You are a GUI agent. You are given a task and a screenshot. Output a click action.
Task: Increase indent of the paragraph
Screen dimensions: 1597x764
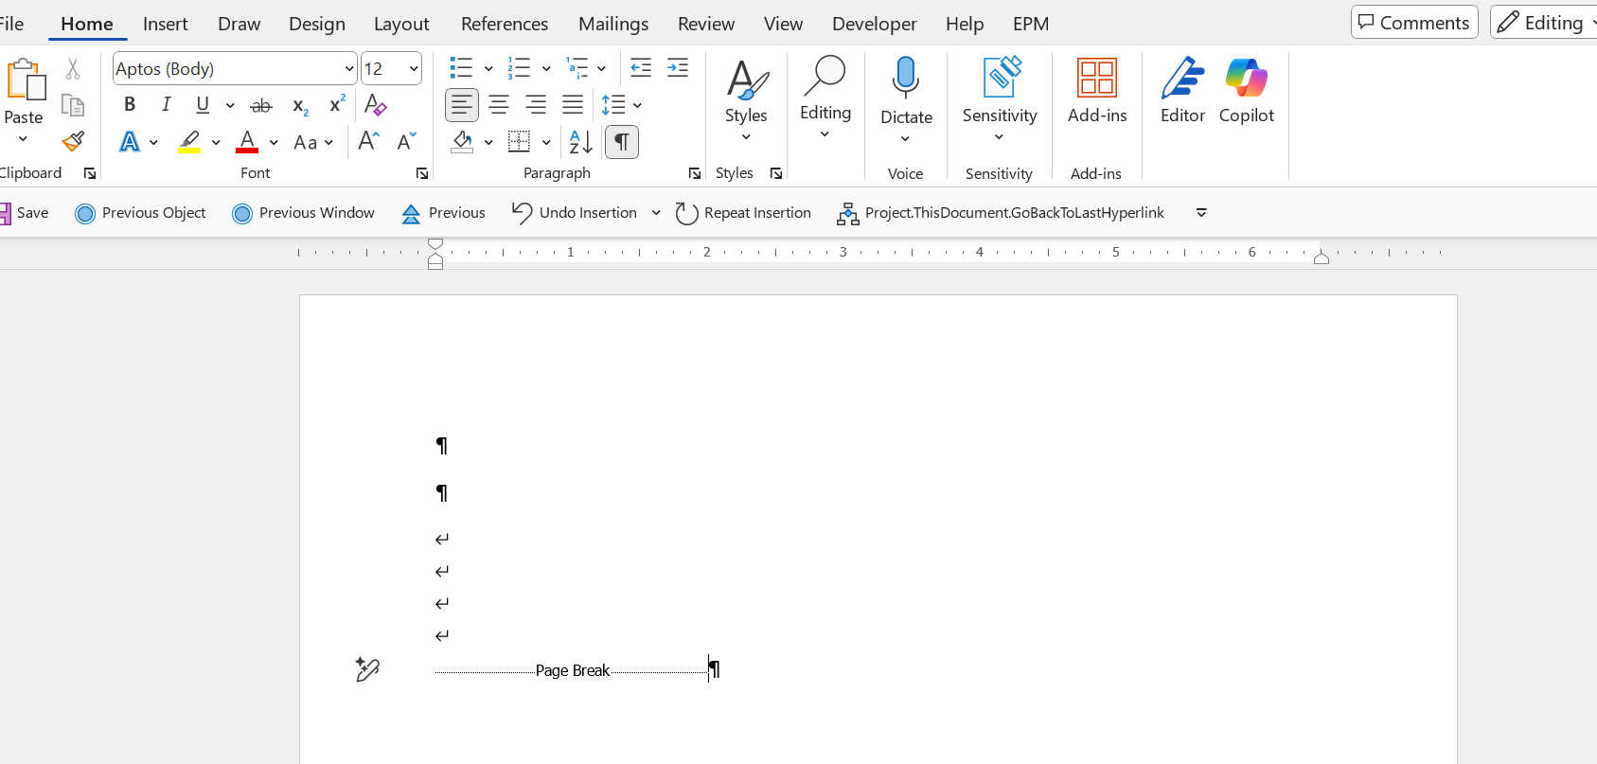point(678,67)
